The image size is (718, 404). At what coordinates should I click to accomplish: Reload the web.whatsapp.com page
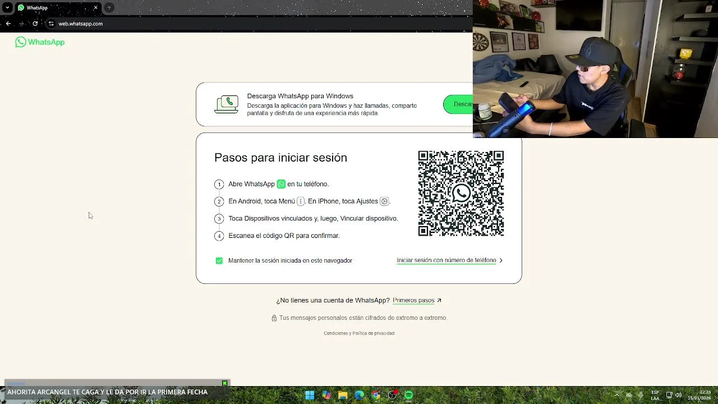click(35, 24)
